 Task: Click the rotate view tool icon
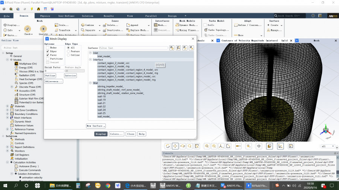coord(167,146)
